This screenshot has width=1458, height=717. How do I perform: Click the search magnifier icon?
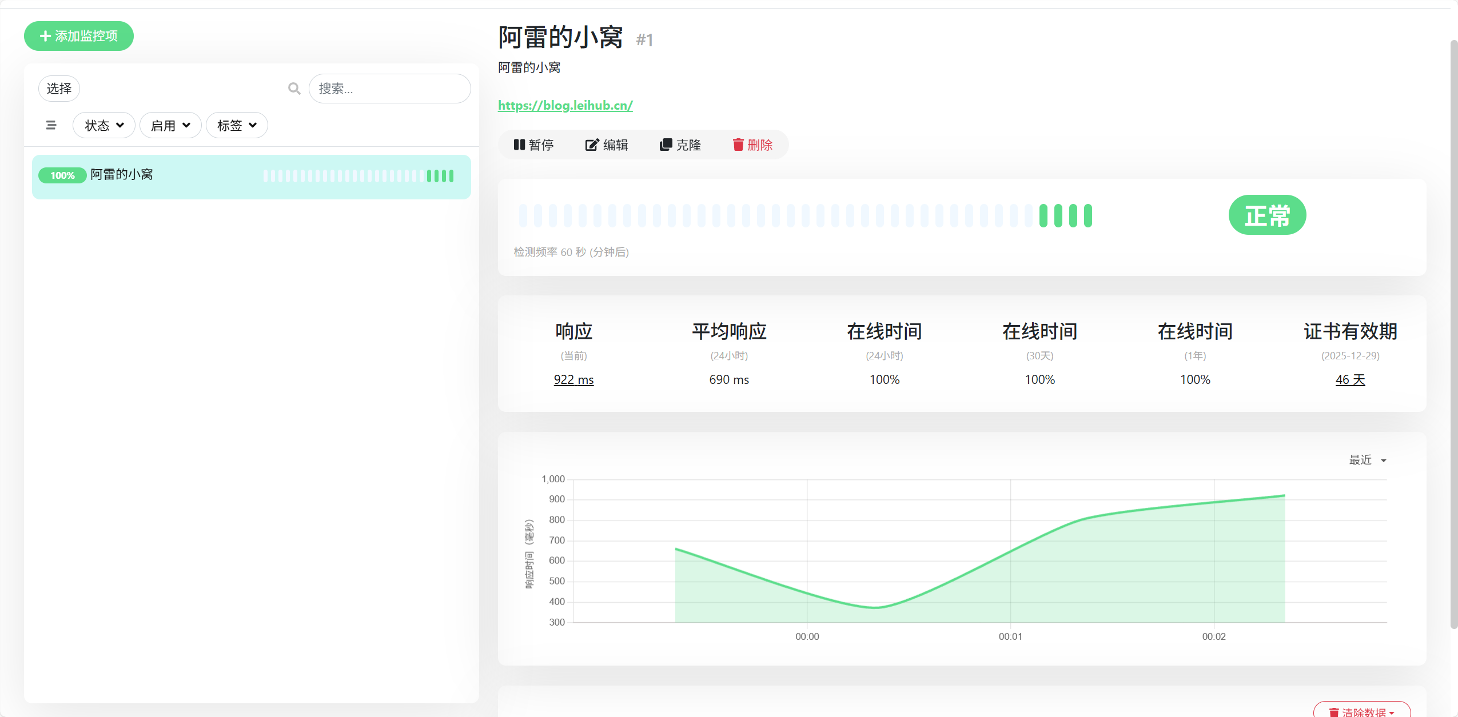(x=294, y=89)
